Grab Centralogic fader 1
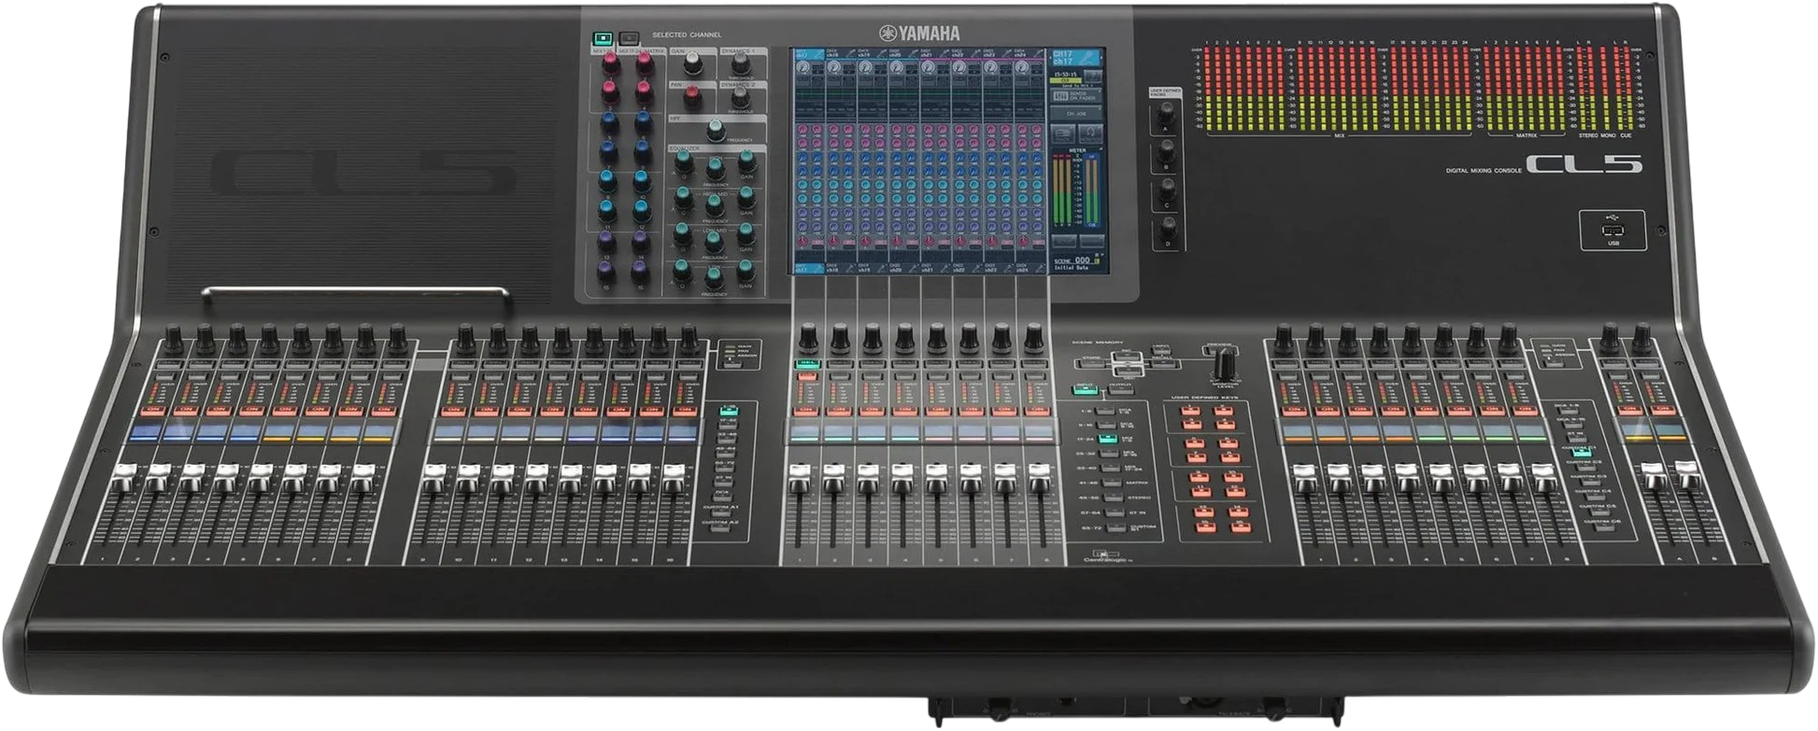Viewport: 1818px width, 731px height. coord(800,479)
